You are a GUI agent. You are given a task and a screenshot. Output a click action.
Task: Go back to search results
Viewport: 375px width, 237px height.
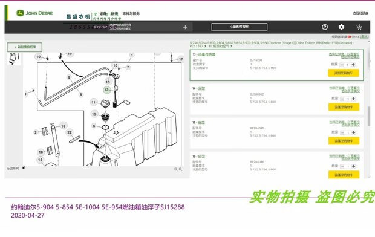click(x=25, y=47)
